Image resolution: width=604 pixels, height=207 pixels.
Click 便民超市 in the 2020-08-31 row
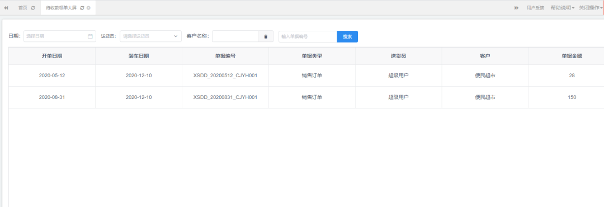click(x=485, y=97)
